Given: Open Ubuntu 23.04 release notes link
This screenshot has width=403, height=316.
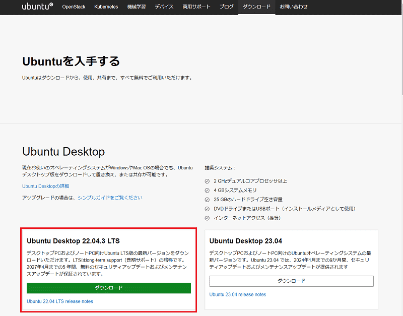Looking at the screenshot, I should [x=237, y=294].
